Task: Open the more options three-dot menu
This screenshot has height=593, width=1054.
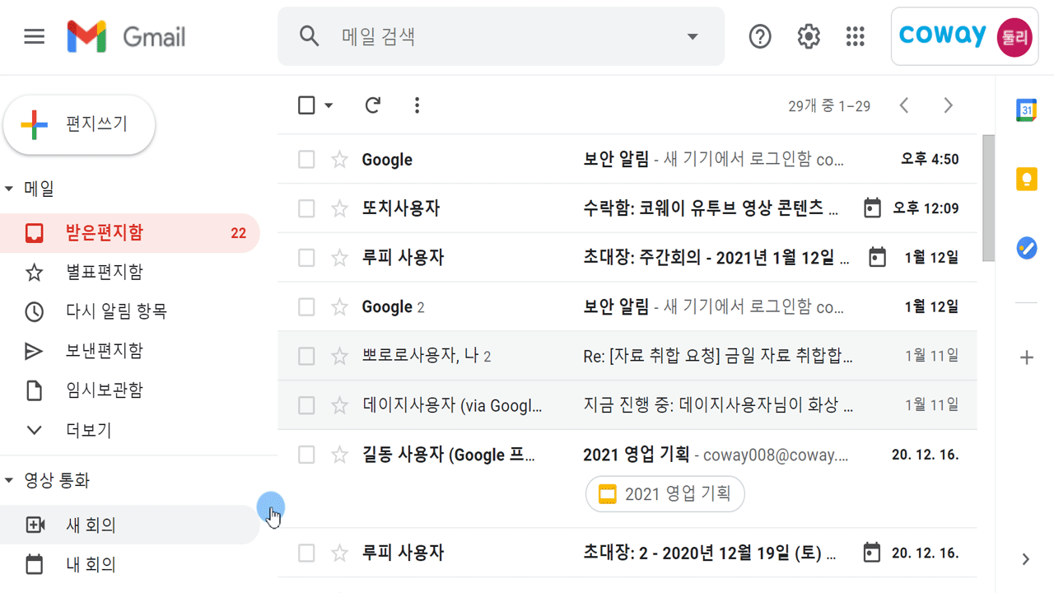Action: [417, 105]
